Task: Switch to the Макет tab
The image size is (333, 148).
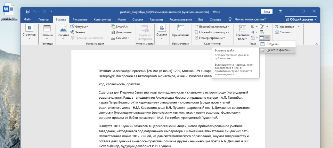Action: coord(122,20)
